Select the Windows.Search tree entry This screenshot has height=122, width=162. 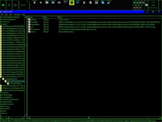click(x=4, y=93)
